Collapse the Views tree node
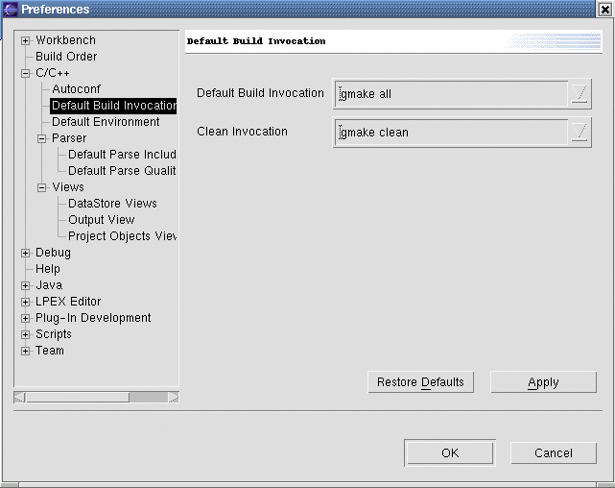615x488 pixels. coord(42,187)
